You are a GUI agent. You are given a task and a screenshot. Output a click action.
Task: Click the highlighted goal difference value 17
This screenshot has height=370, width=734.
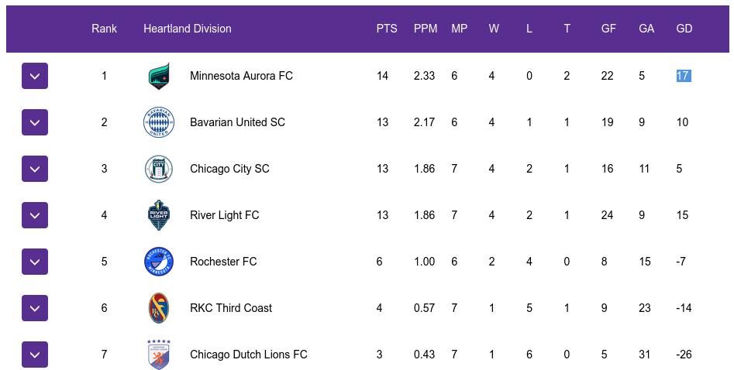click(x=683, y=76)
